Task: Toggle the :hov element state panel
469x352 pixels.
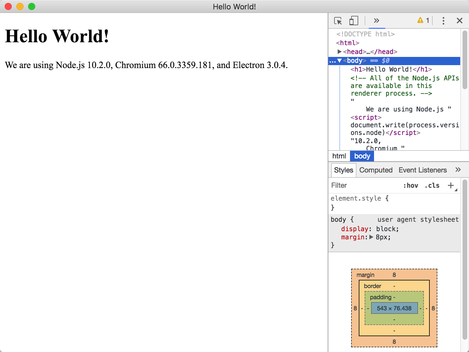Action: [411, 185]
